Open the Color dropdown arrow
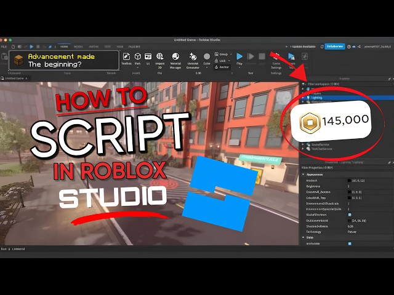This screenshot has width=394, height=295. coord(207,68)
